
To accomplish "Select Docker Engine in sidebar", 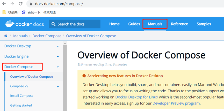I will (16, 56).
